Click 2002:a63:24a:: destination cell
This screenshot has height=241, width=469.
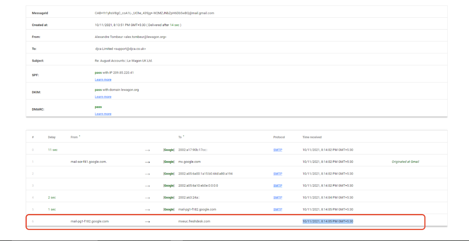[x=189, y=198]
